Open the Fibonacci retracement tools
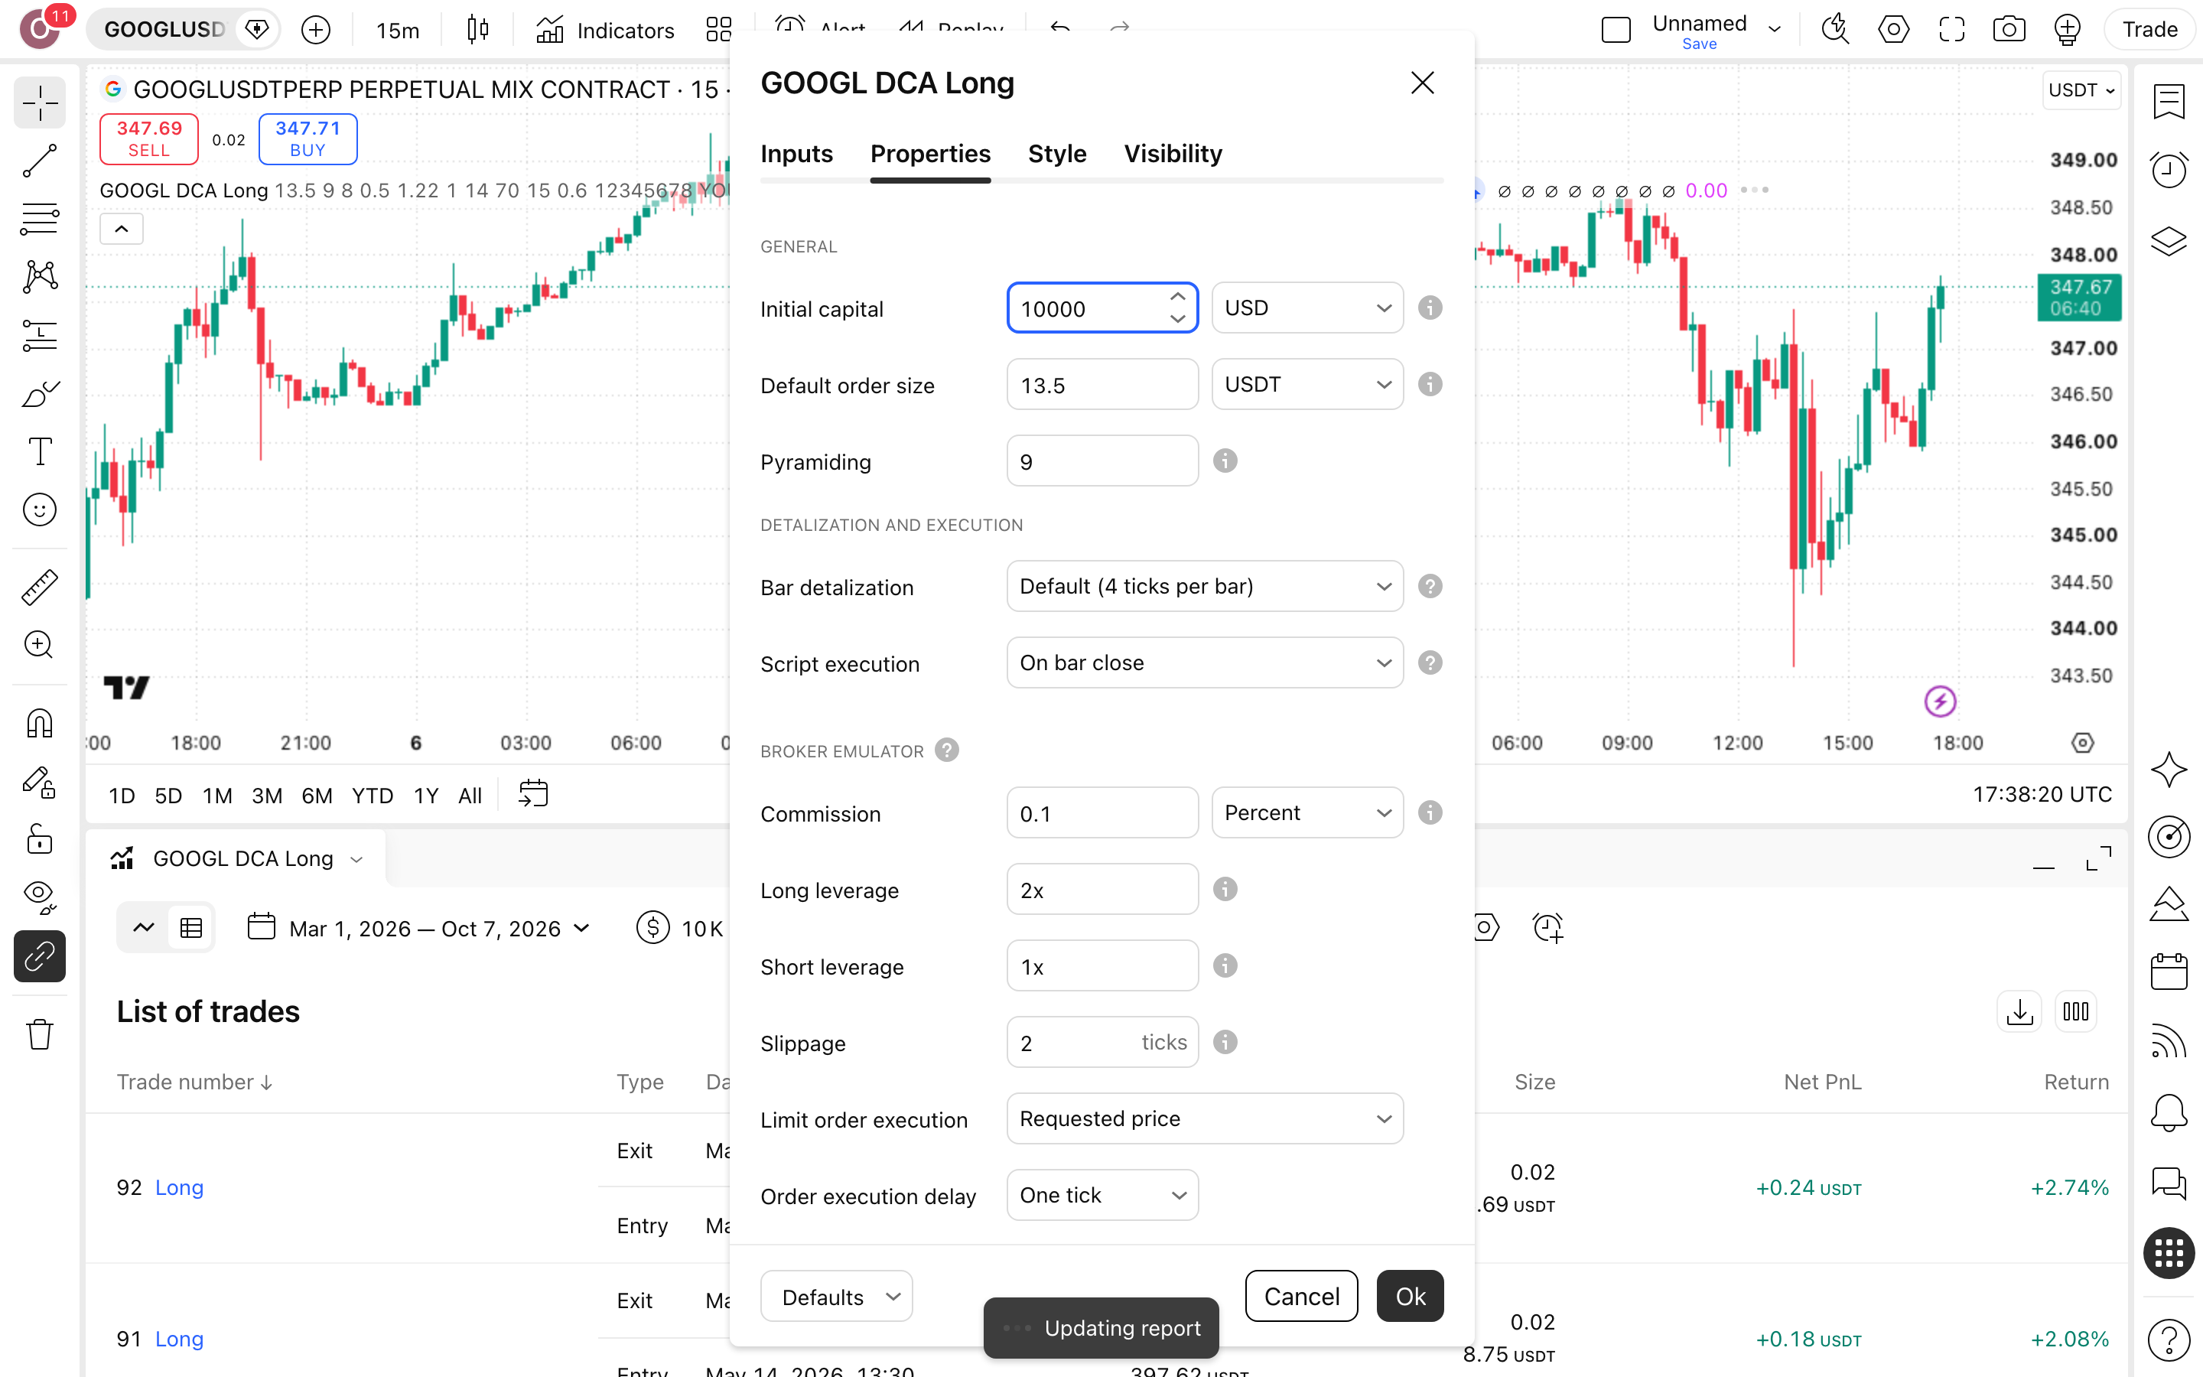 coord(39,220)
